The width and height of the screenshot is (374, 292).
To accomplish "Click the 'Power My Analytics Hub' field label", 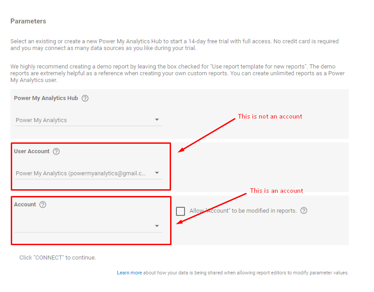I will click(46, 98).
